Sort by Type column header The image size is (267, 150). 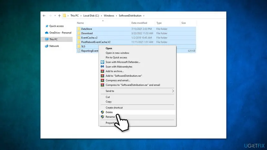[159, 23]
